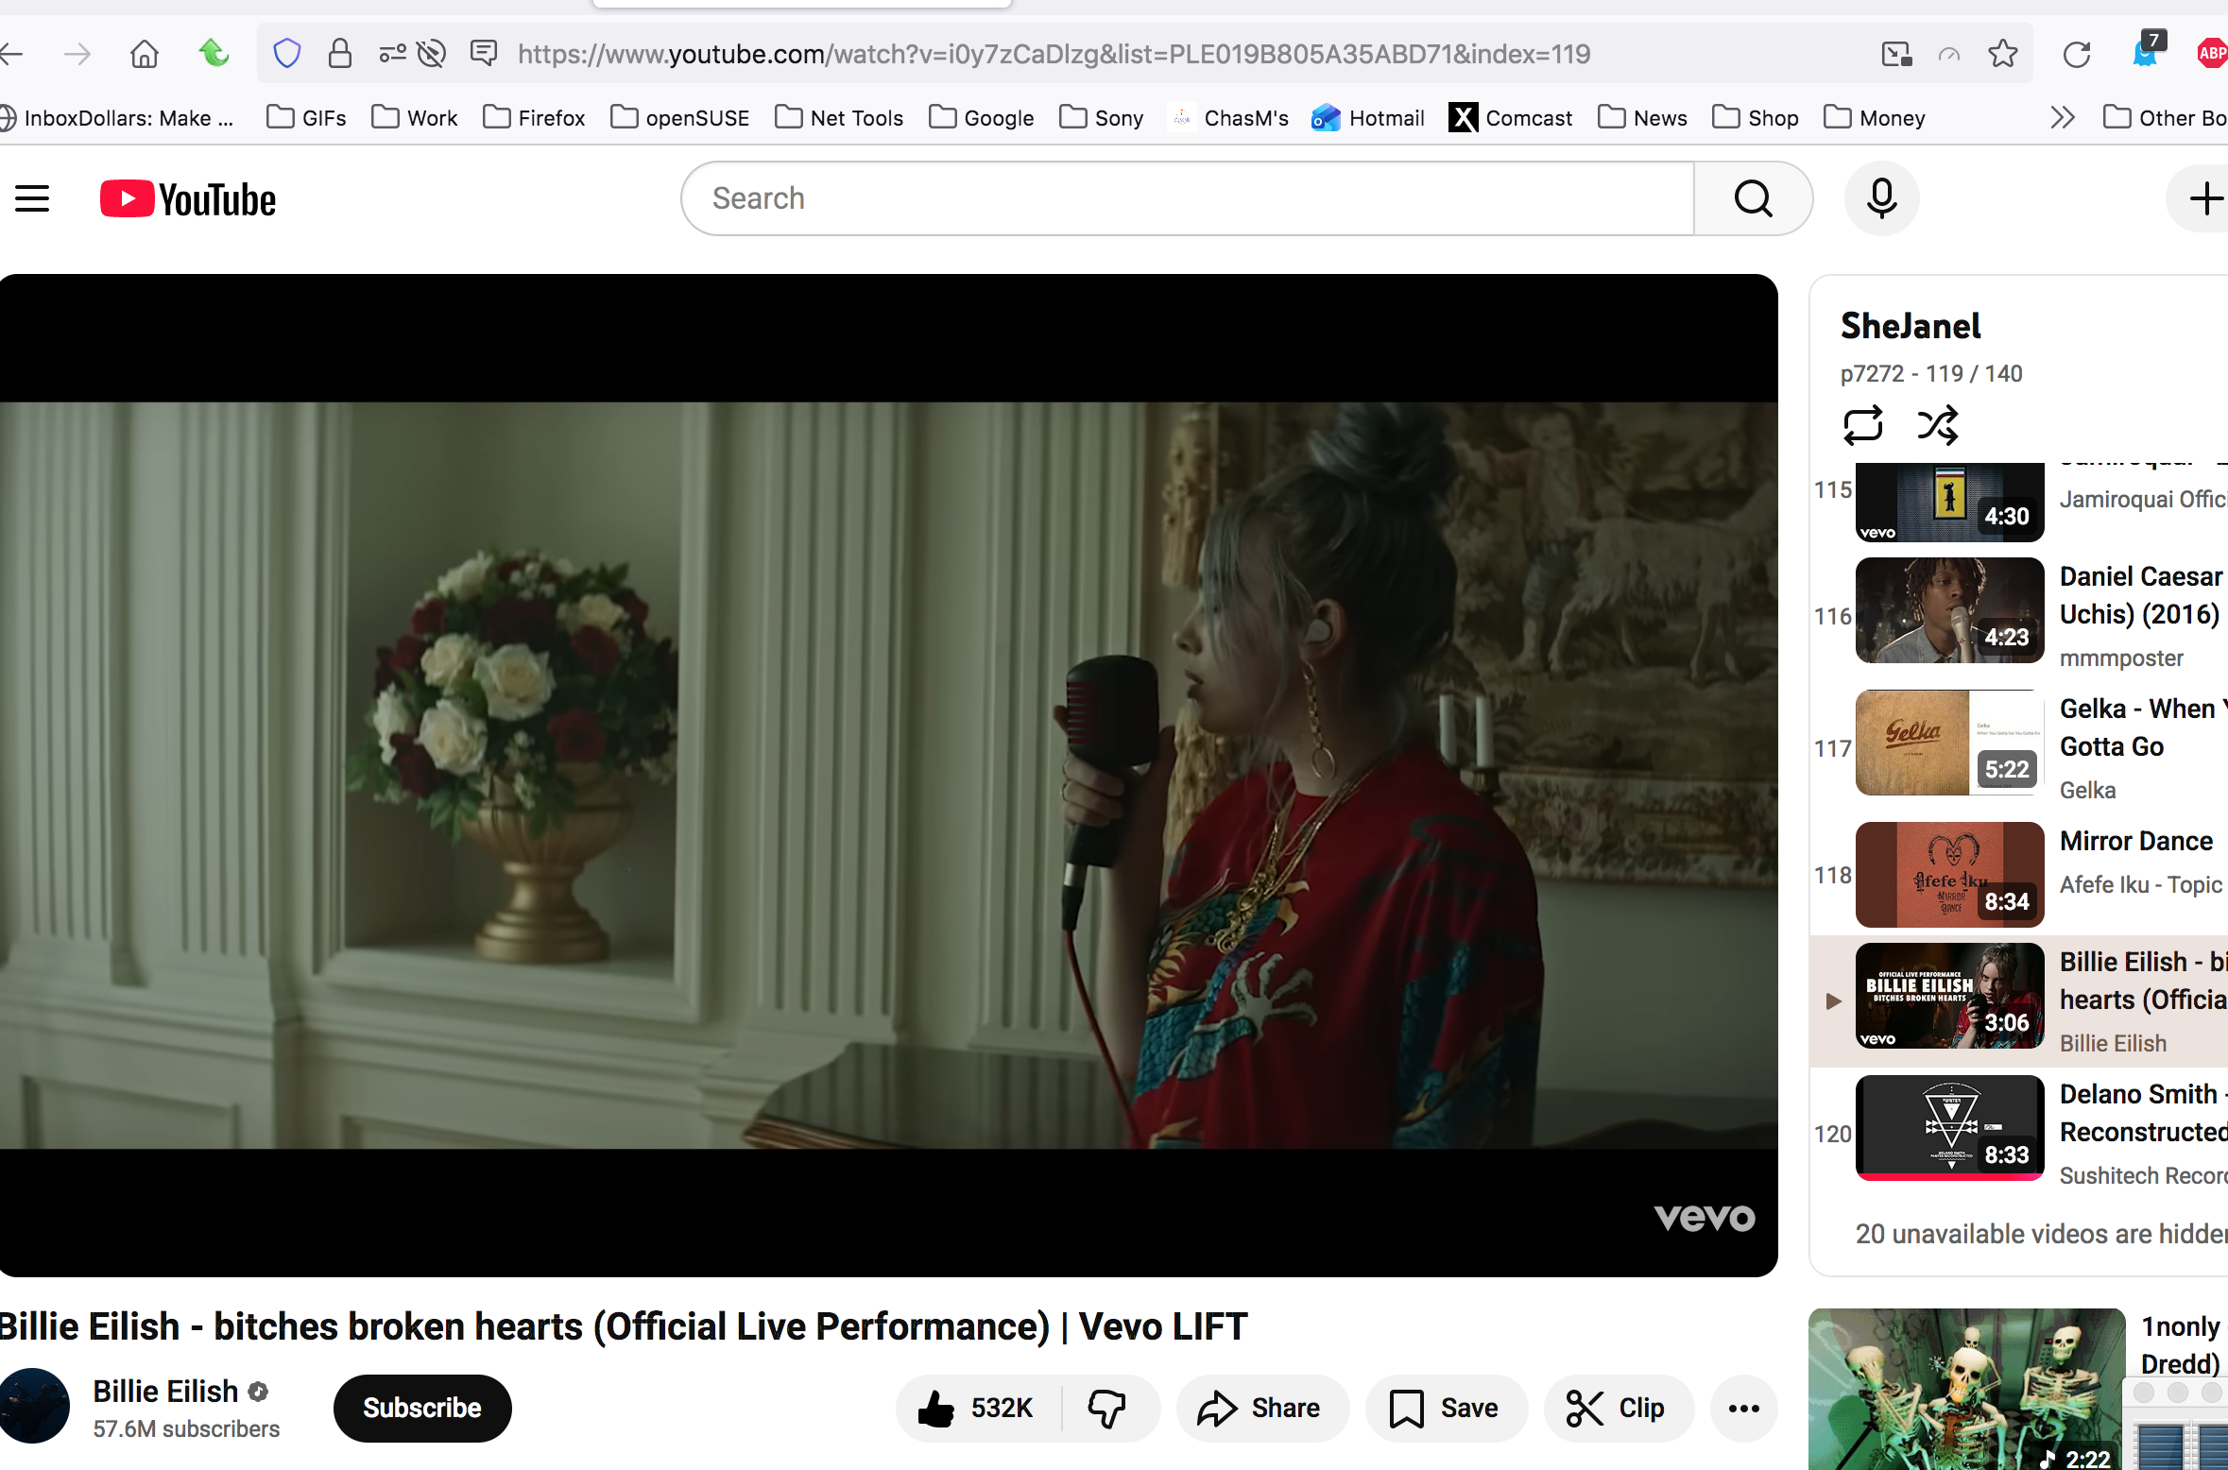Open the Net Tools bookmark folder

pos(839,118)
